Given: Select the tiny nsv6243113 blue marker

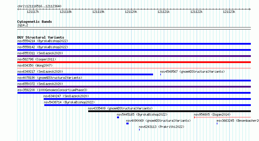Looking at the screenshot, I should 139,130.
